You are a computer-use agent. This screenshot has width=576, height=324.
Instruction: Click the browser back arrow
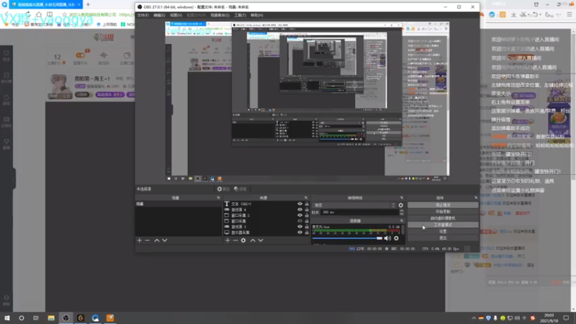tap(6, 14)
